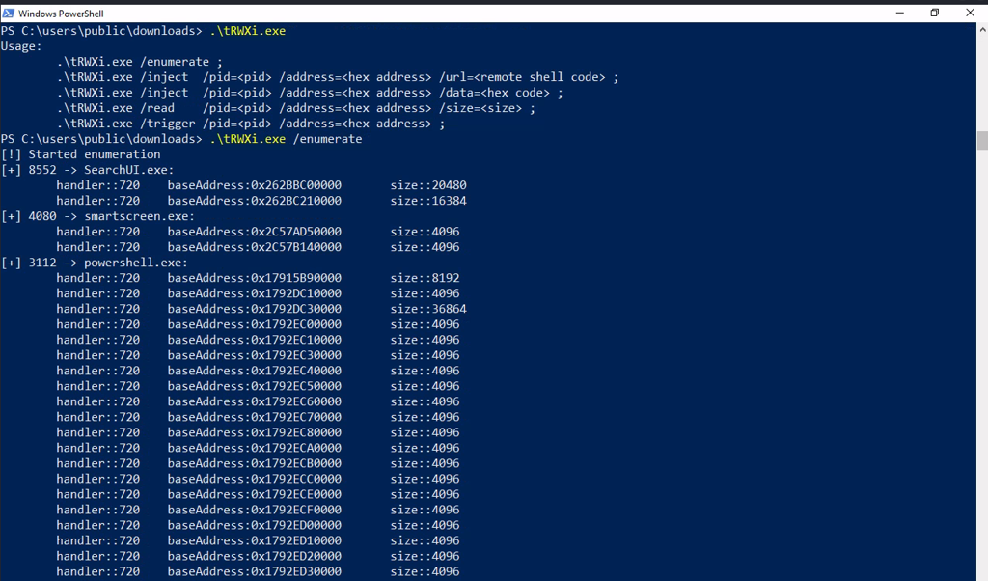Restore down the PowerShell window
The width and height of the screenshot is (988, 581).
[x=934, y=13]
